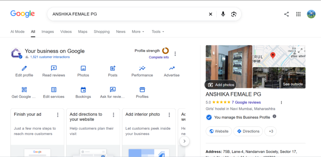321x157 pixels.
Task: Click the Directions button
Action: pyautogui.click(x=248, y=131)
